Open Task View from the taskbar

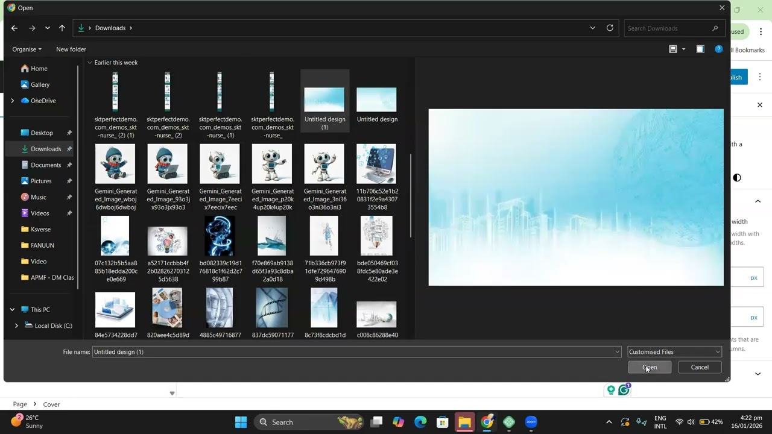[x=377, y=422]
